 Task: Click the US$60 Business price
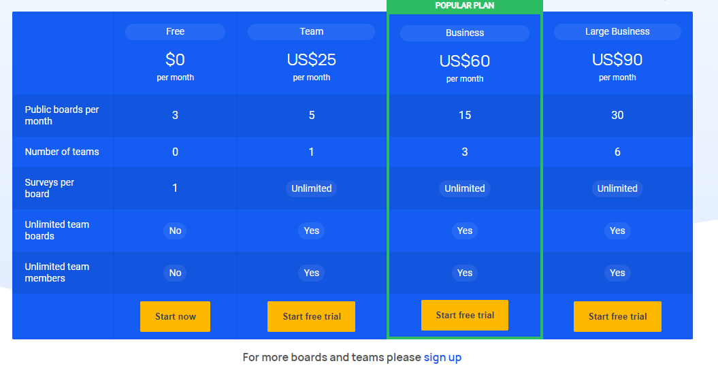click(x=465, y=61)
